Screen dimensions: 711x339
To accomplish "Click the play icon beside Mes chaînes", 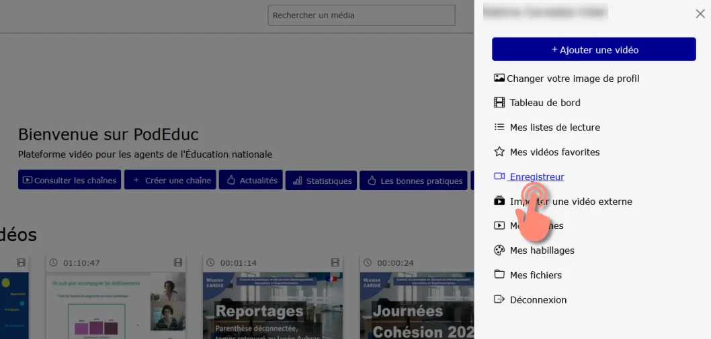I will (x=499, y=226).
